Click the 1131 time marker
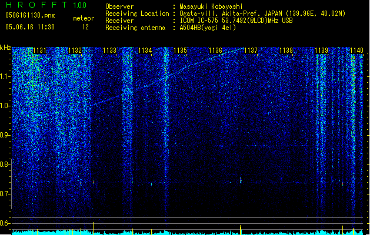 [39, 51]
